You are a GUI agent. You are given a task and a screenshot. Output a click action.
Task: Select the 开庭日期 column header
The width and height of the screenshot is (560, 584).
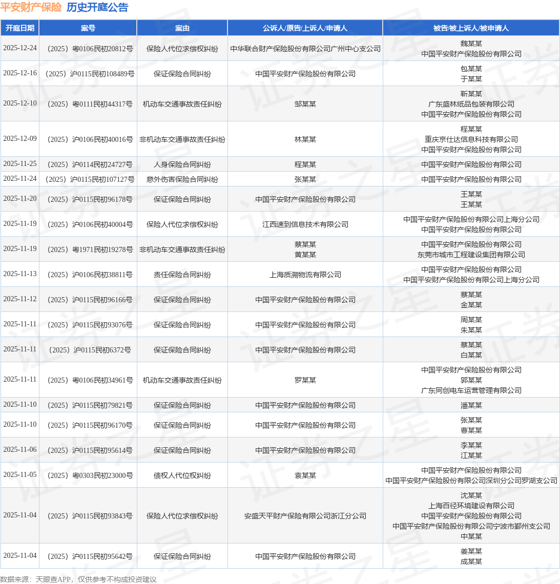20,28
